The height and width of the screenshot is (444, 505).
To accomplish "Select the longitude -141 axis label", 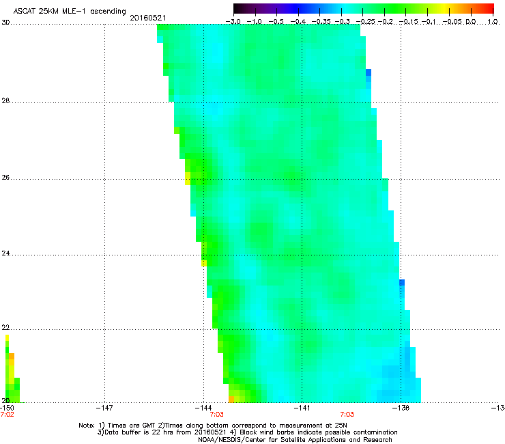I will pos(302,408).
